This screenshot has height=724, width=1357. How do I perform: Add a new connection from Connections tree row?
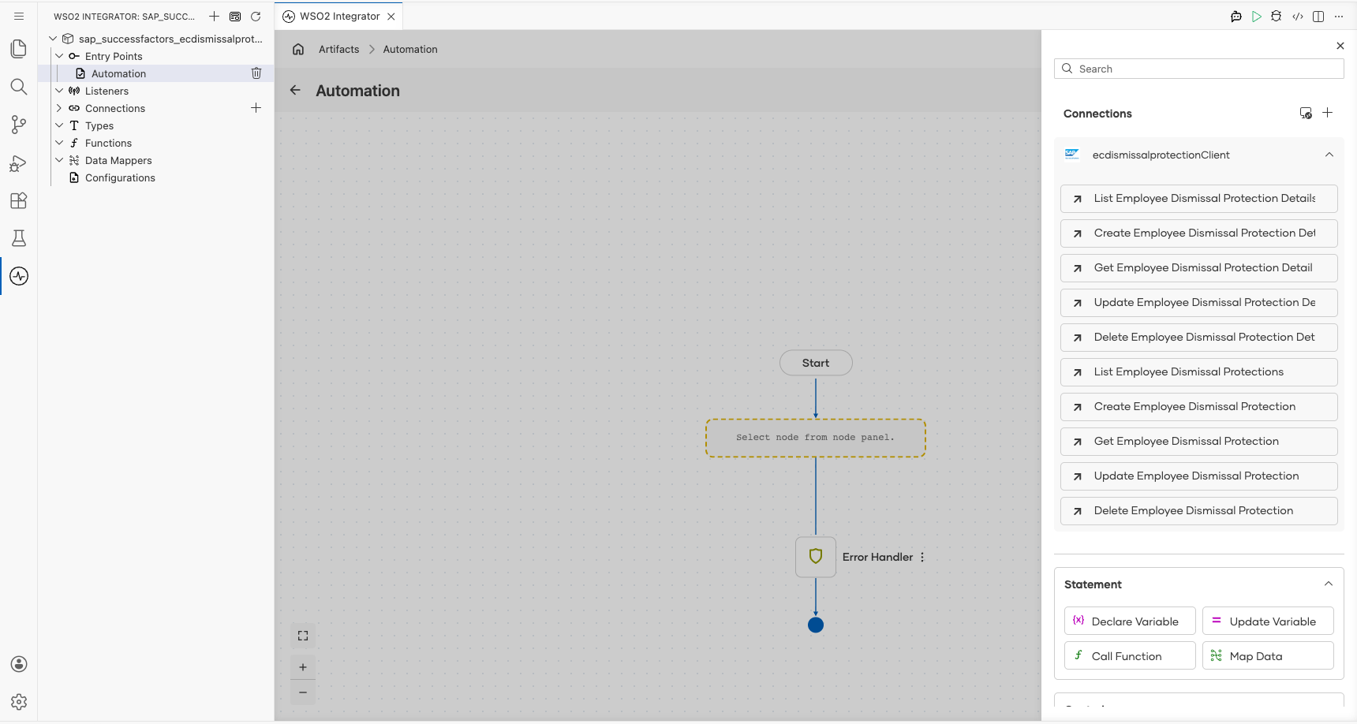256,108
